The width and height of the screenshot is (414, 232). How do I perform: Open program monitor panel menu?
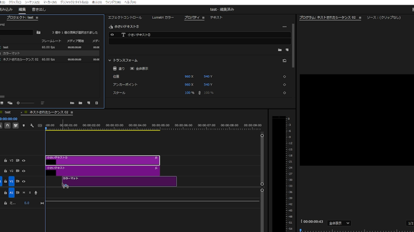360,18
